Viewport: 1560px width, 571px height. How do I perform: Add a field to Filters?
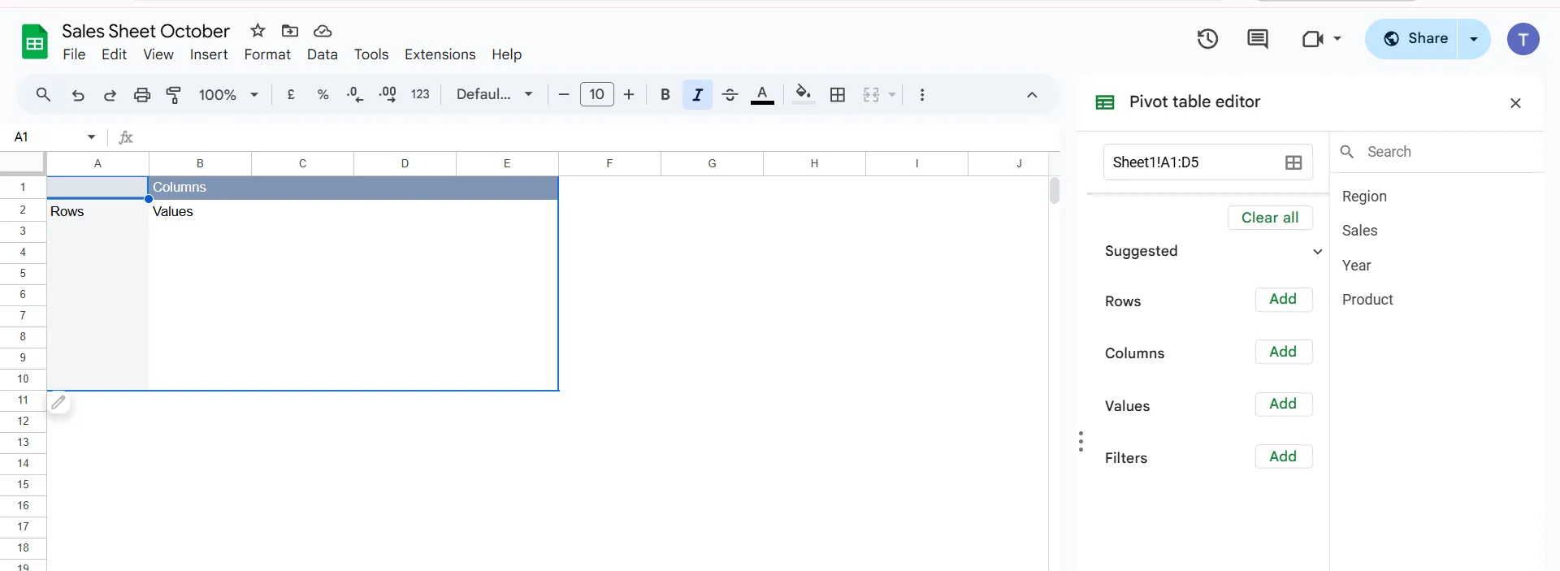[1283, 456]
